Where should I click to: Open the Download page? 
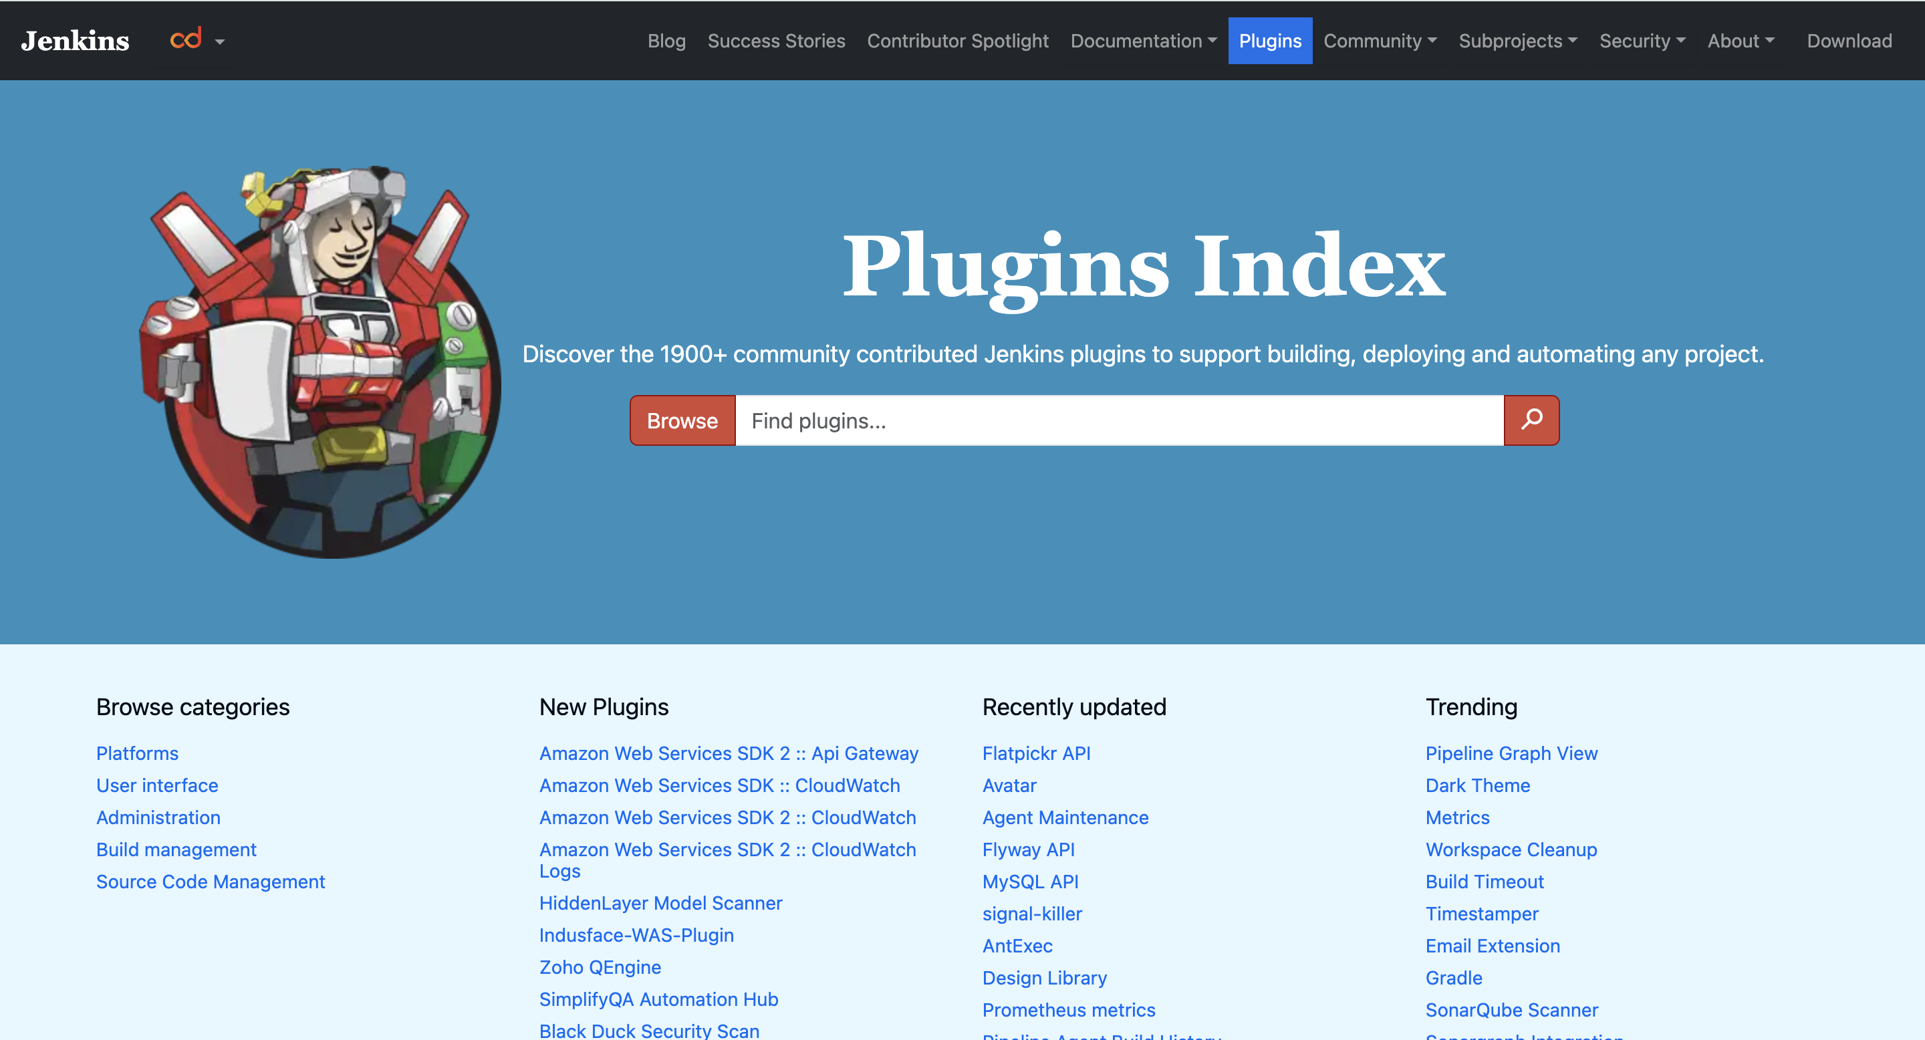coord(1849,41)
